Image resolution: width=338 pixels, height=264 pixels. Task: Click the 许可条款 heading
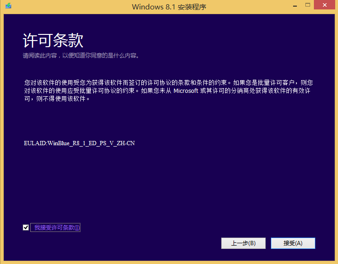tap(53, 40)
